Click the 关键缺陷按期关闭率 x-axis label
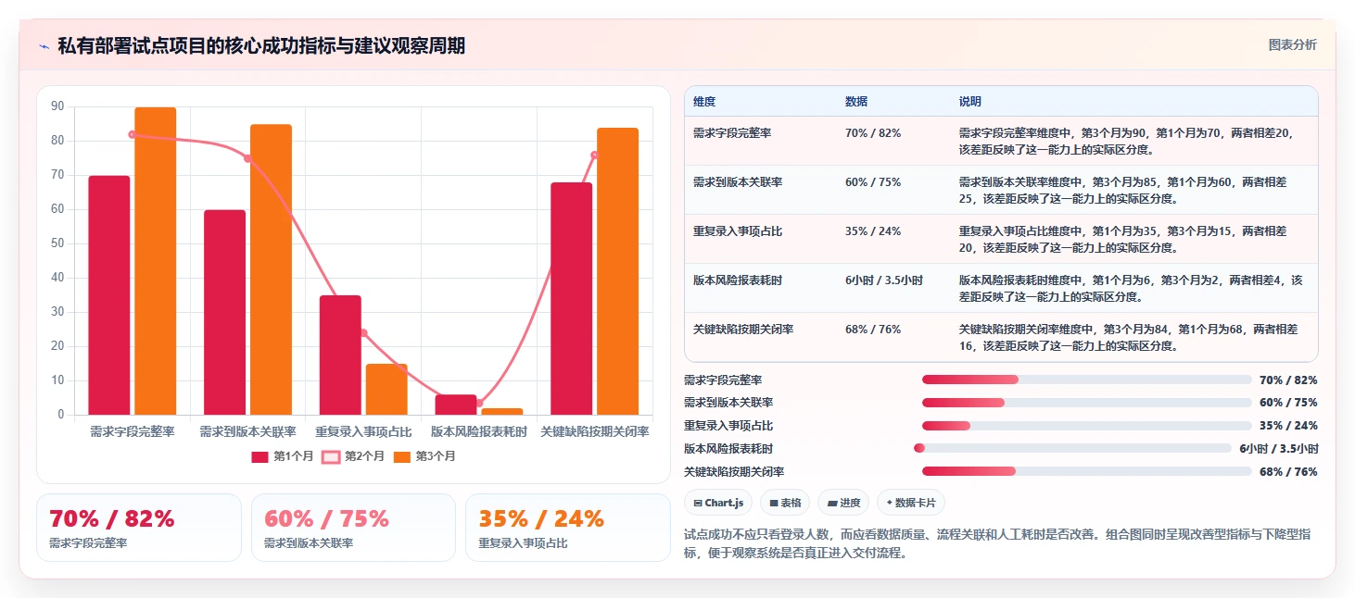The image size is (1355, 598). tap(595, 431)
